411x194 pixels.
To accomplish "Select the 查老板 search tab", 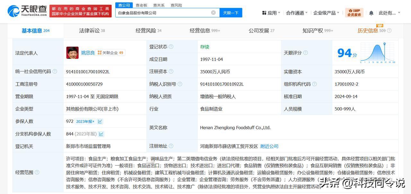I will click(x=141, y=5).
